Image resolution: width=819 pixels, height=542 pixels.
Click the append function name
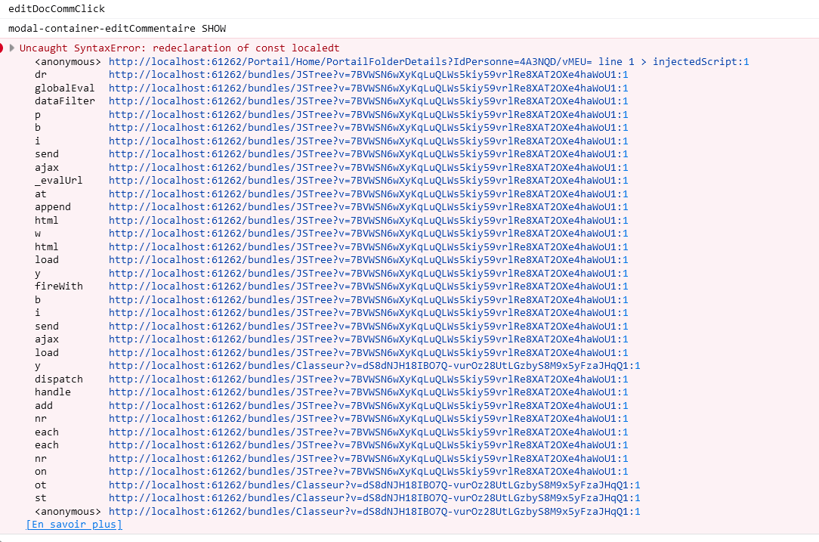coord(53,207)
